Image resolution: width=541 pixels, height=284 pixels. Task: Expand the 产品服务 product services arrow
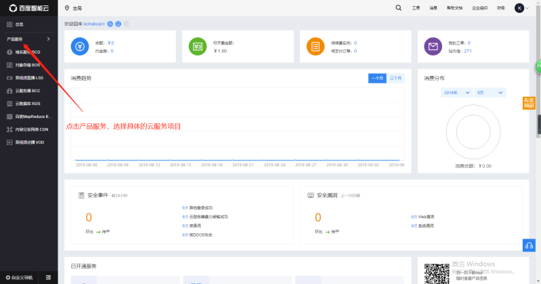point(48,39)
